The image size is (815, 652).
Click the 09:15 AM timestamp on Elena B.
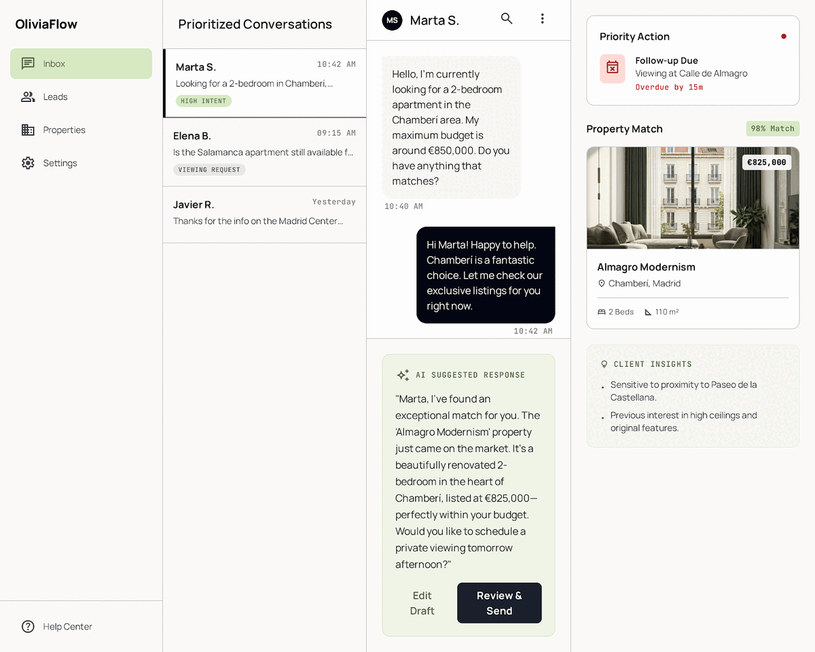pyautogui.click(x=336, y=133)
